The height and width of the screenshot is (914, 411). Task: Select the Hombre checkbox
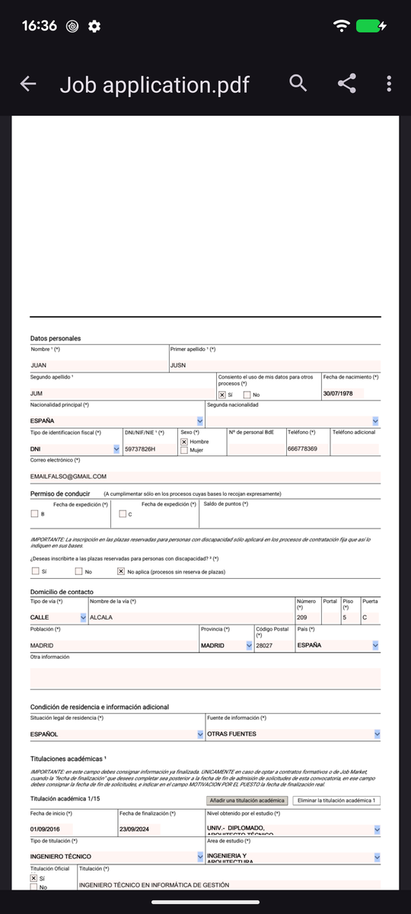tap(184, 442)
